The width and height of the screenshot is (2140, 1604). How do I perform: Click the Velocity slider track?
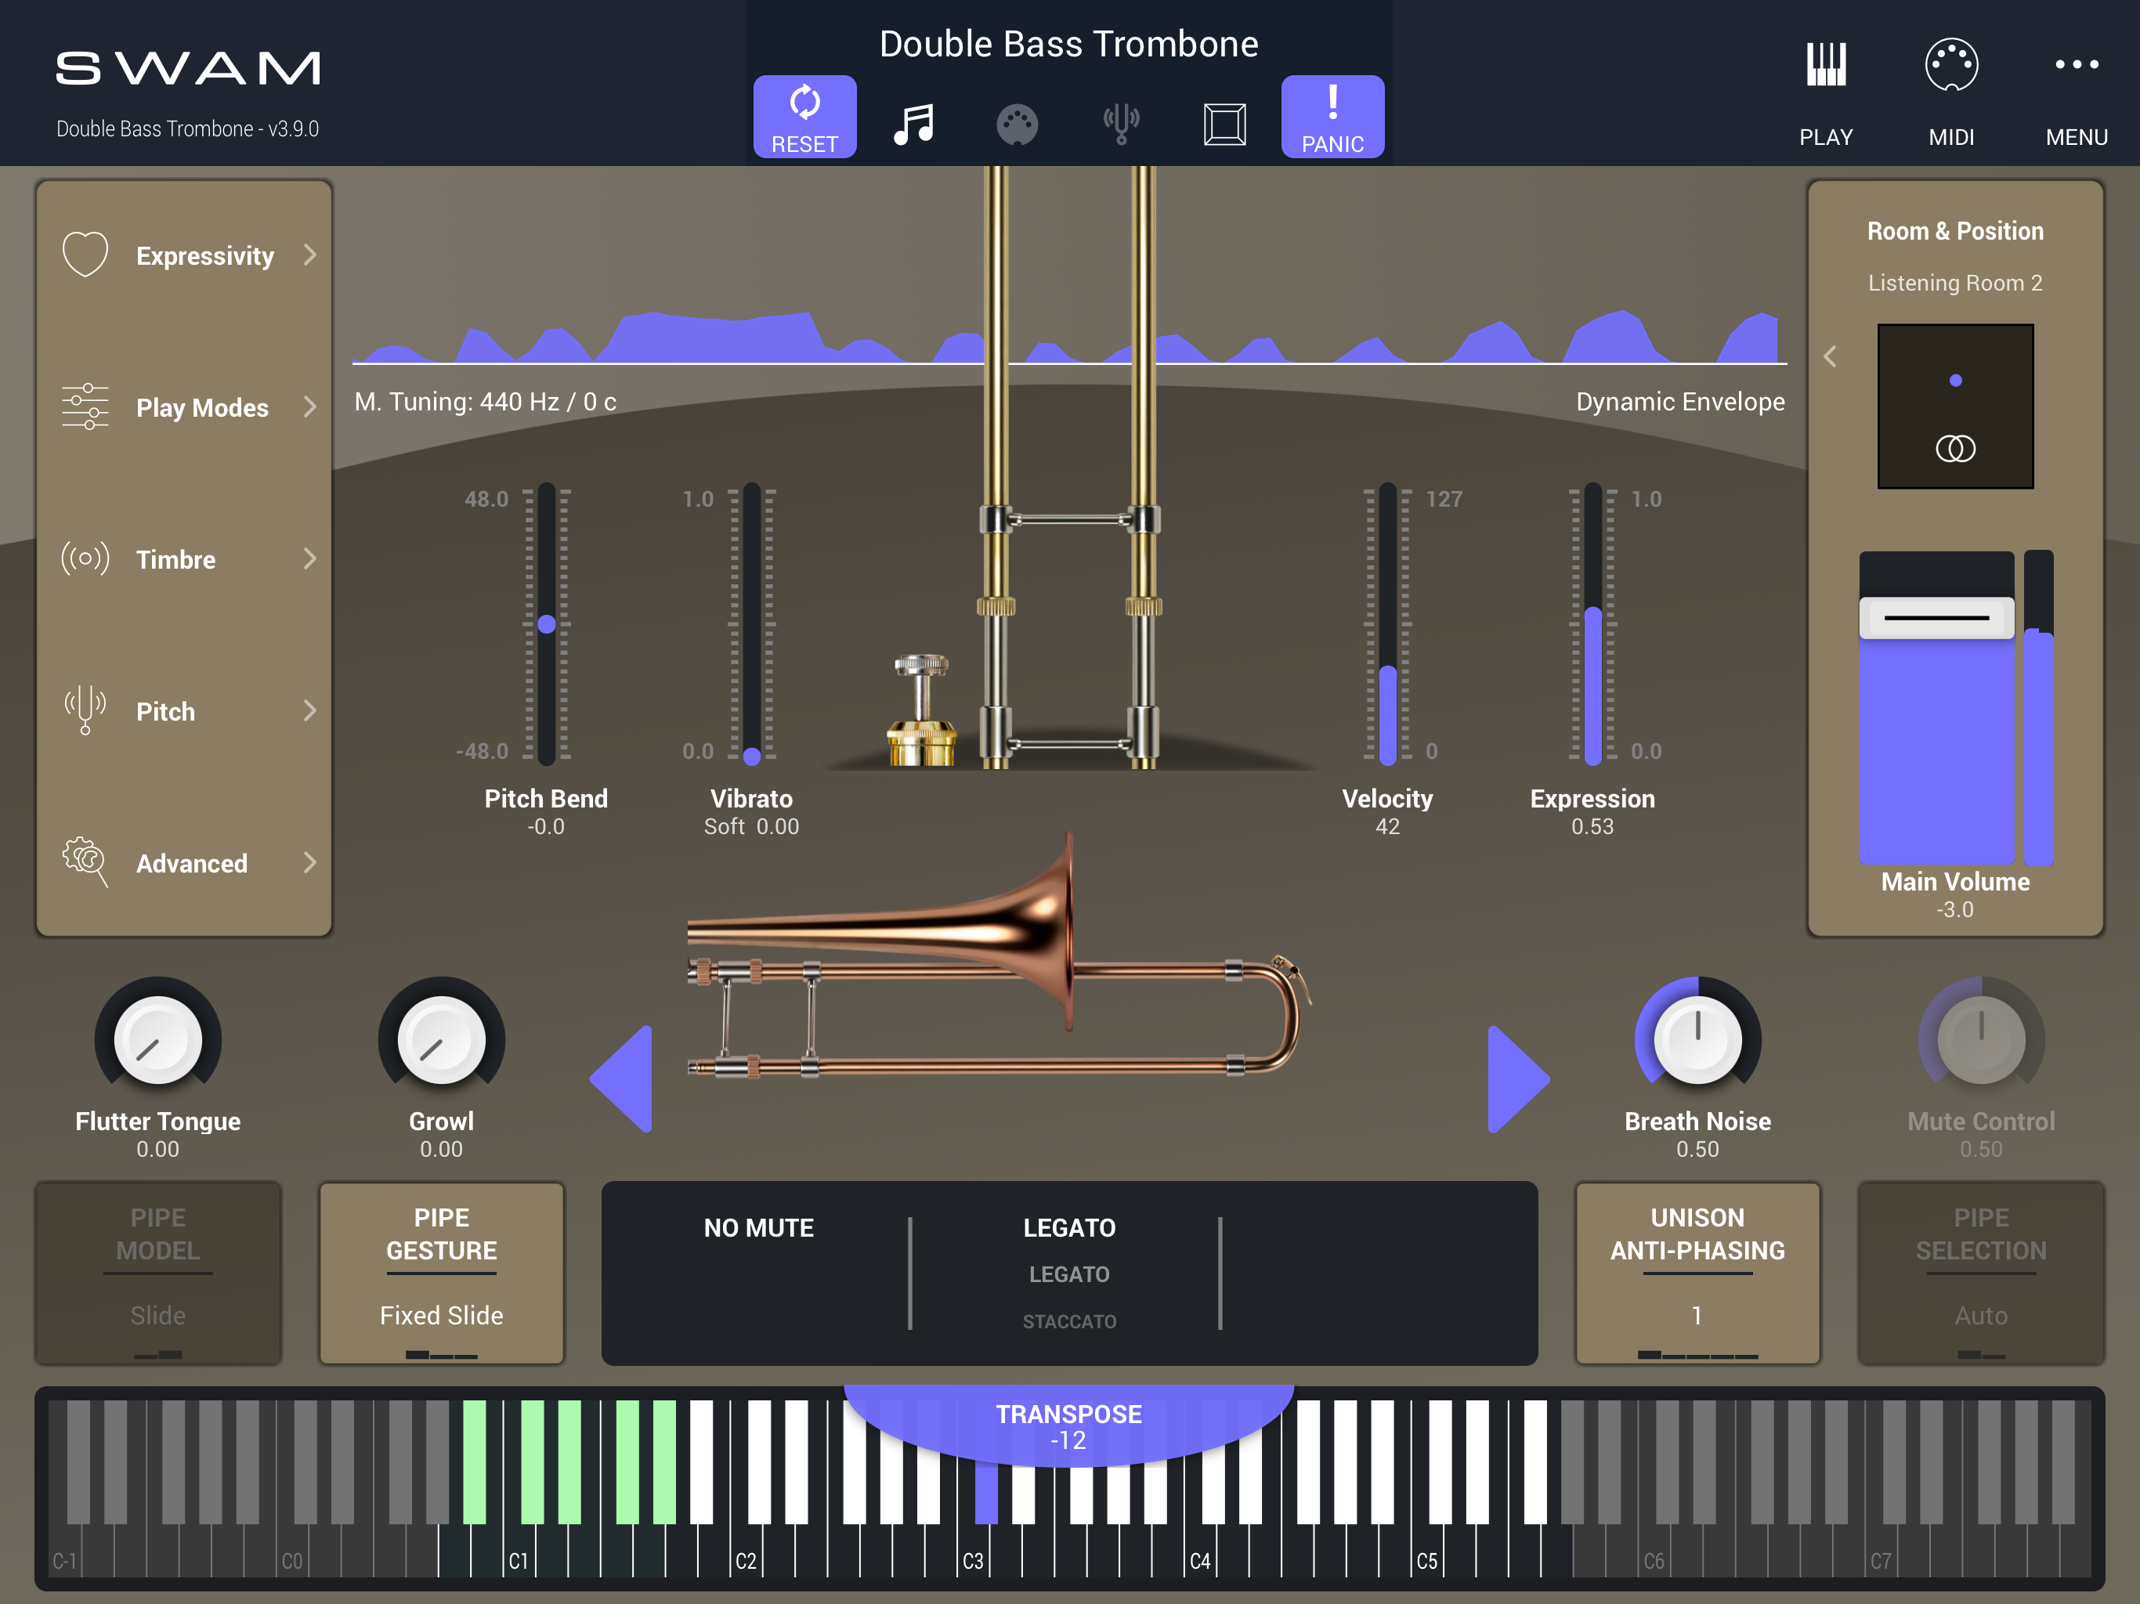point(1387,624)
